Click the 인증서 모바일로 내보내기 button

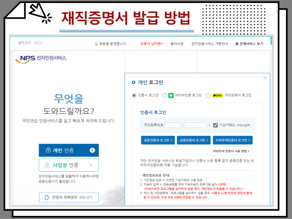click(68, 197)
